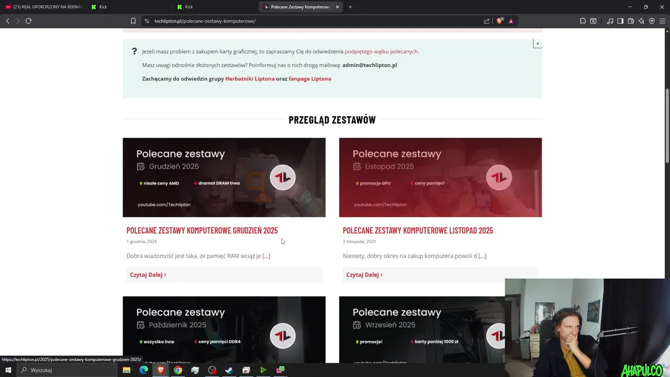Open File Explorer from the taskbar
Image resolution: width=670 pixels, height=377 pixels.
pyautogui.click(x=126, y=370)
